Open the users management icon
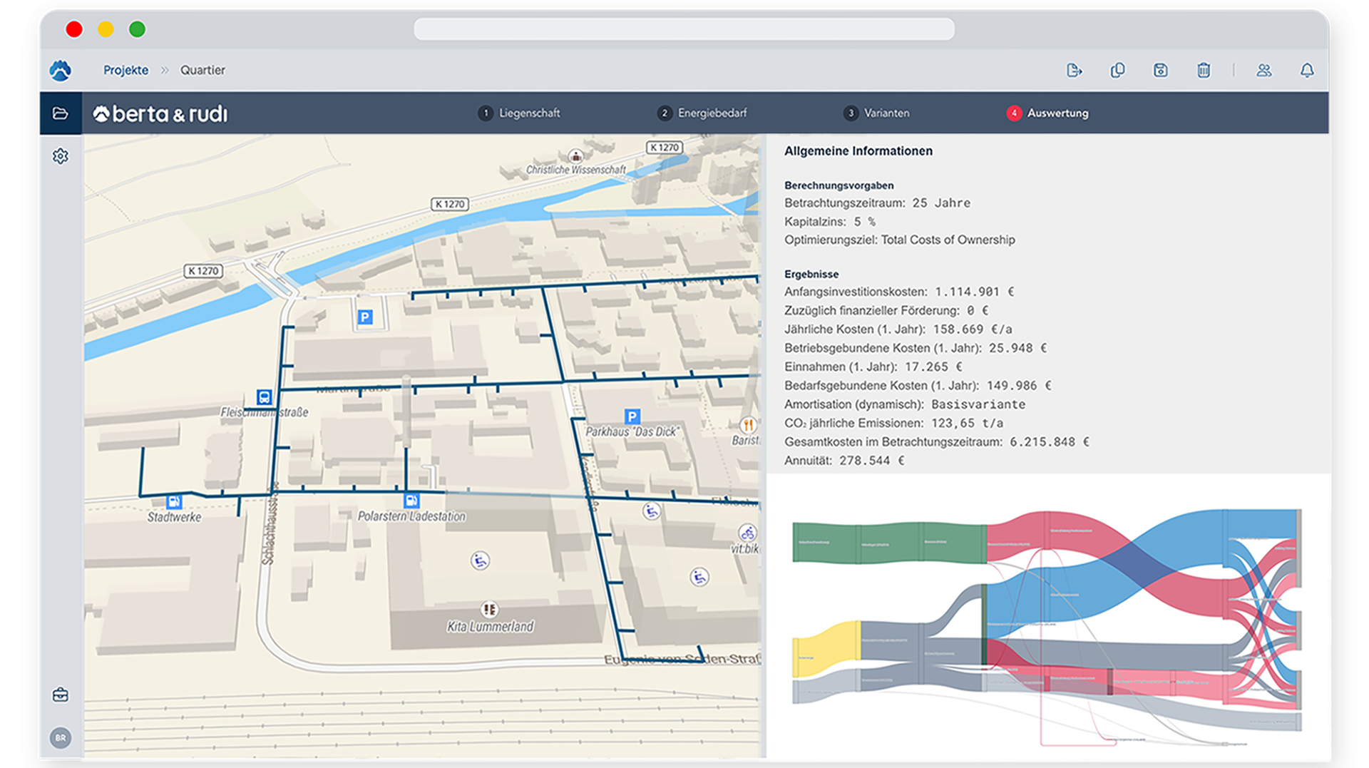 (x=1263, y=70)
